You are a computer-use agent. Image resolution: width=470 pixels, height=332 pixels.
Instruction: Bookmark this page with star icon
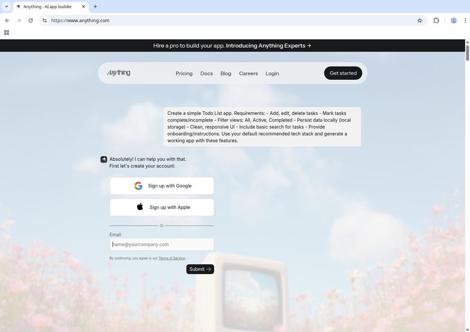[x=419, y=20]
